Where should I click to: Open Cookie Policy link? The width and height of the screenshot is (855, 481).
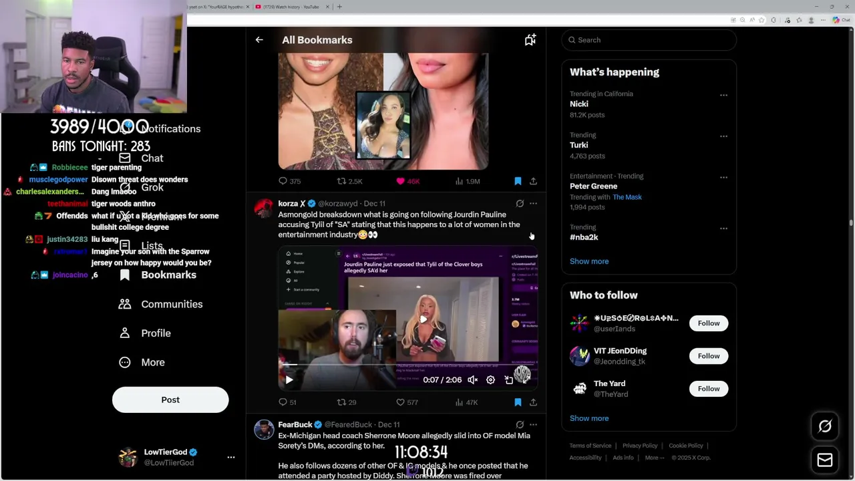click(686, 446)
